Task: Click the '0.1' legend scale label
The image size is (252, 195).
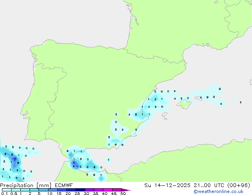Action: tap(4, 193)
